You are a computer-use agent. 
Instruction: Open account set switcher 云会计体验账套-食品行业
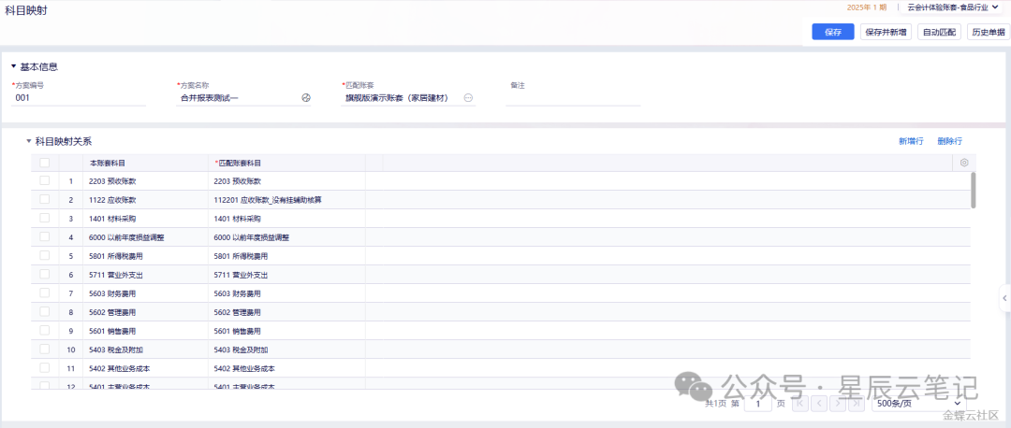(953, 7)
